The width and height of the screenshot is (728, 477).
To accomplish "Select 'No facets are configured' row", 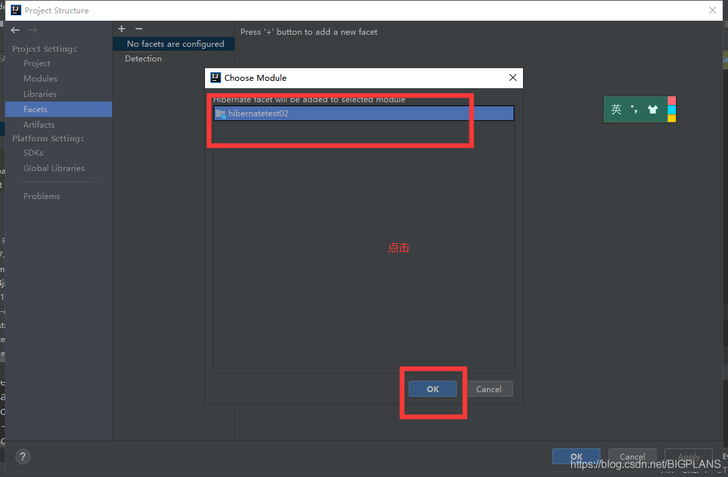I will tap(174, 43).
